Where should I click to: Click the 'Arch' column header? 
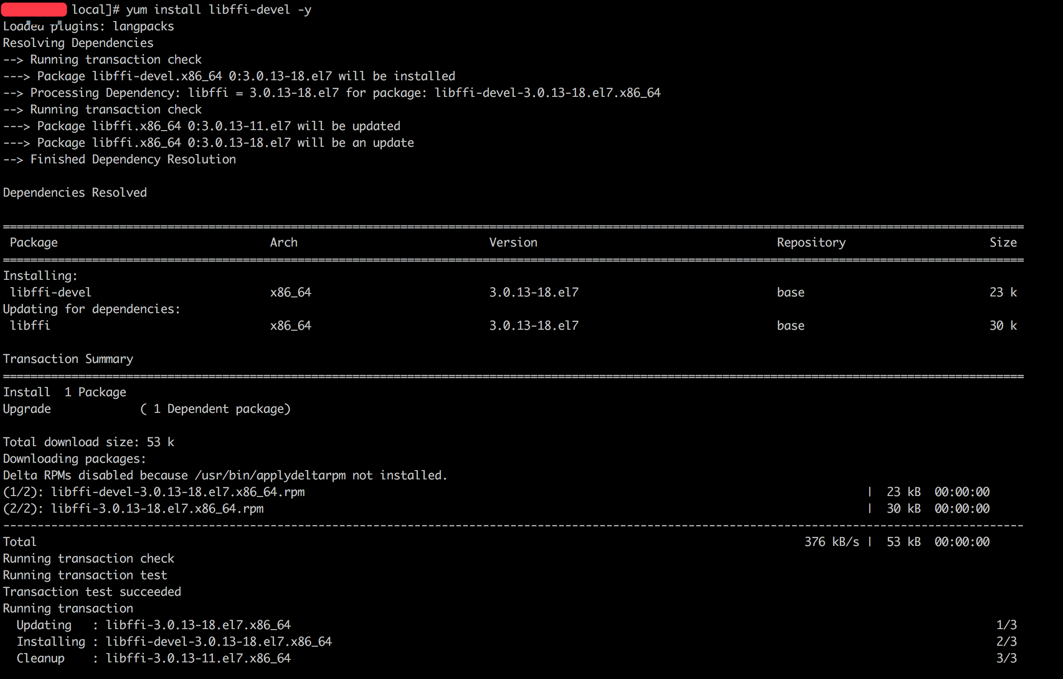(x=284, y=243)
